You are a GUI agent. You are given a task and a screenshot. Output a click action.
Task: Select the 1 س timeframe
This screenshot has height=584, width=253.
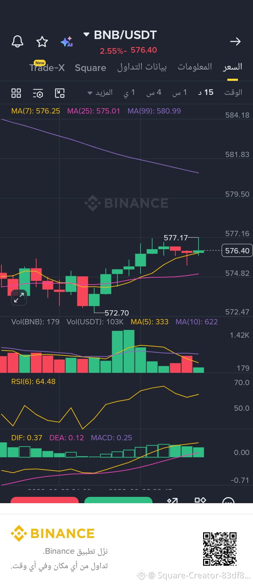[x=180, y=92]
